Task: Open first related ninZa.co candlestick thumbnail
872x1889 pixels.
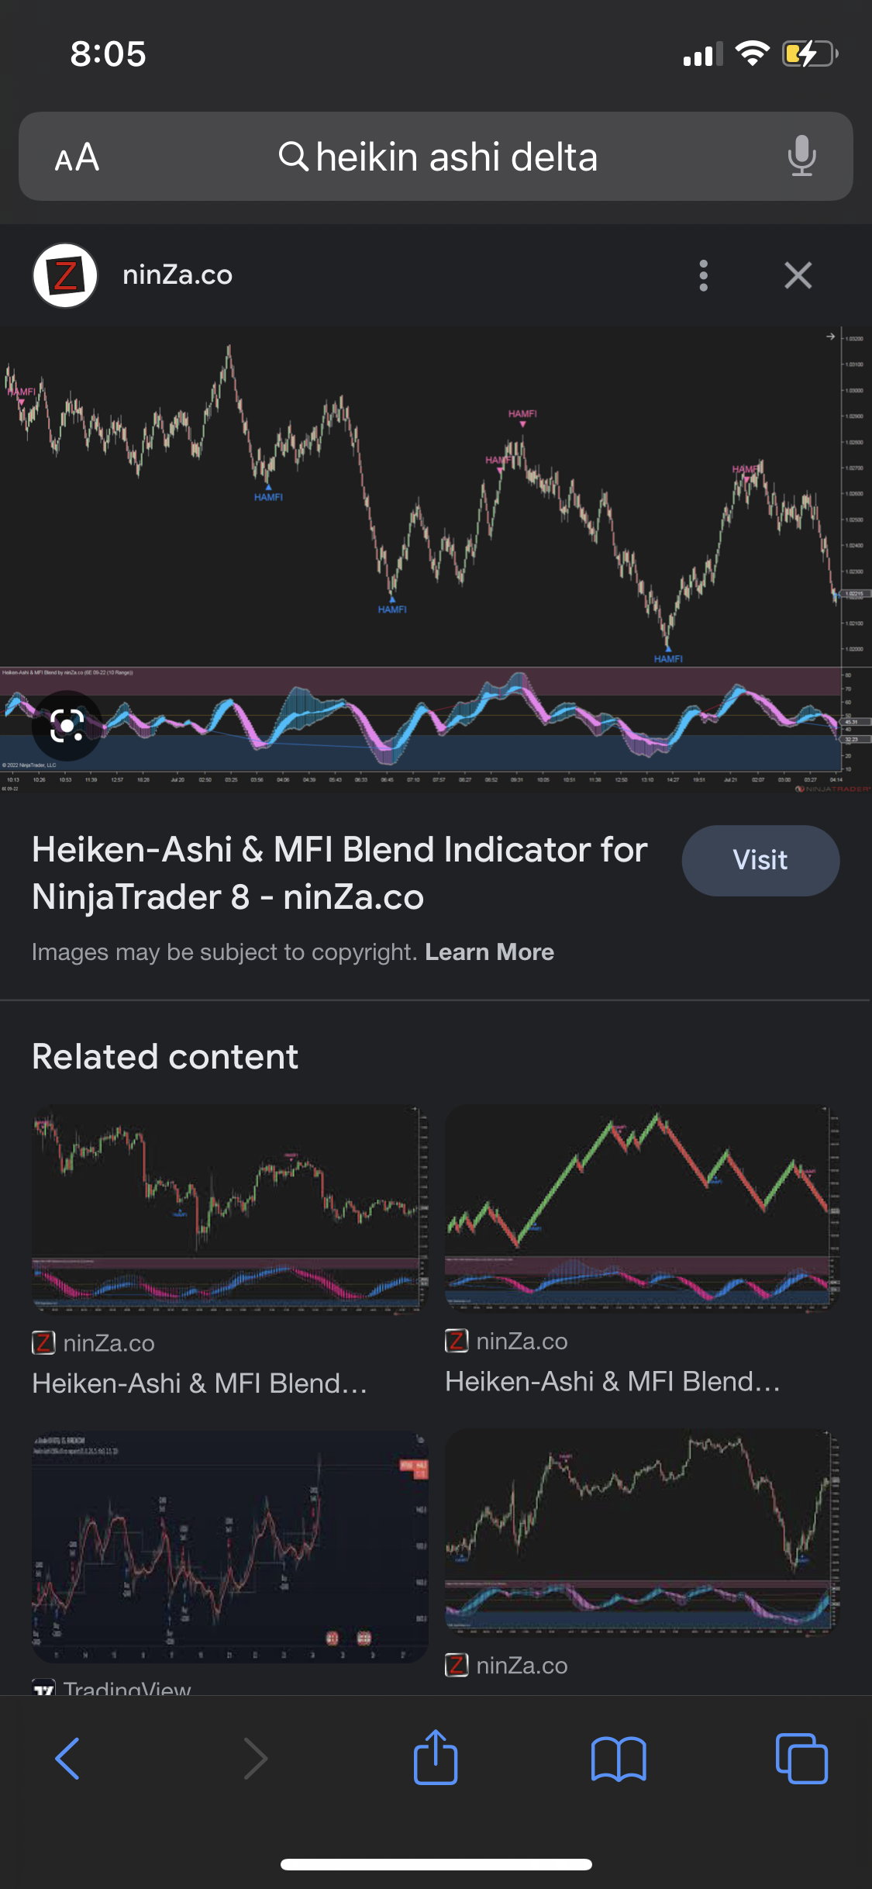Action: coord(229,1208)
